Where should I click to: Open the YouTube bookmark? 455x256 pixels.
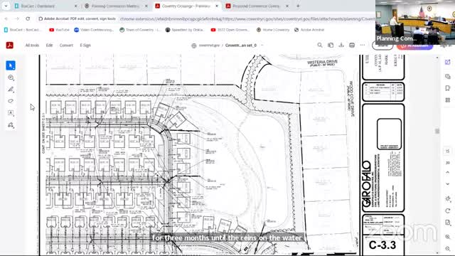(x=59, y=30)
